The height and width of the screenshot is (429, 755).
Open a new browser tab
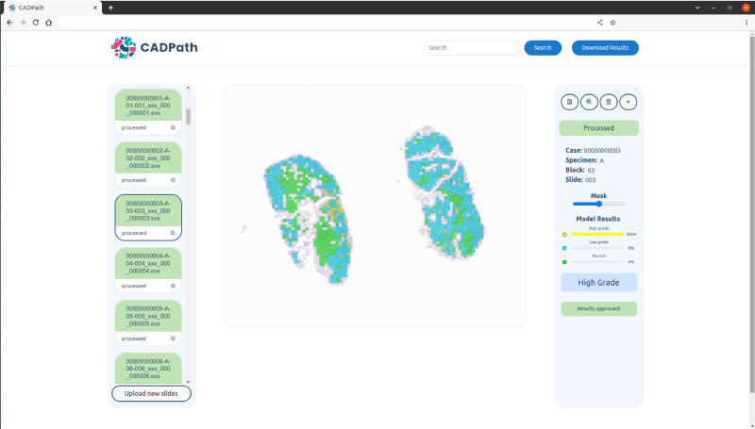(110, 7)
